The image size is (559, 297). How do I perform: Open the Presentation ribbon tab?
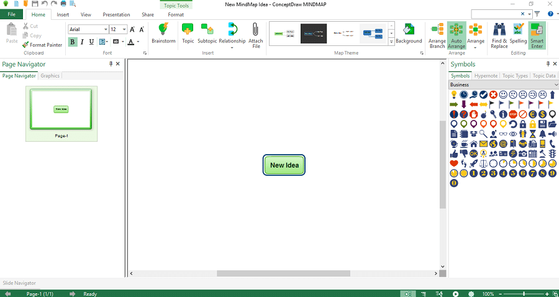pyautogui.click(x=116, y=15)
